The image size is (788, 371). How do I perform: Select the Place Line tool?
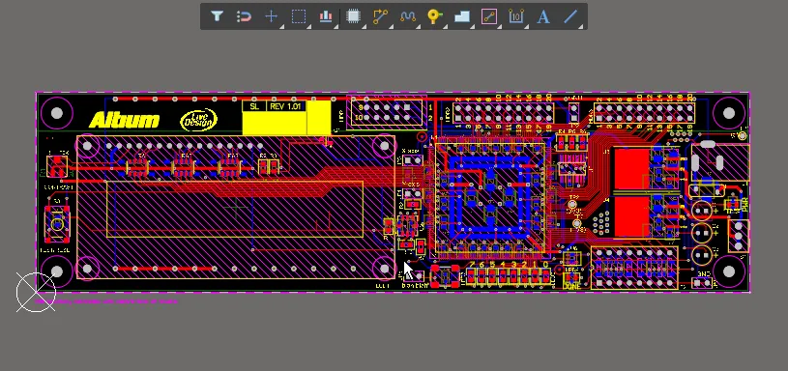[x=569, y=16]
